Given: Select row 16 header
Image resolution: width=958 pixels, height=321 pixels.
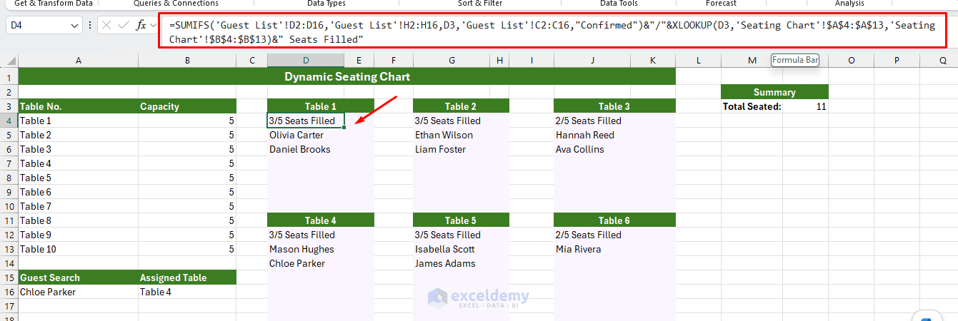Looking at the screenshot, I should point(9,292).
